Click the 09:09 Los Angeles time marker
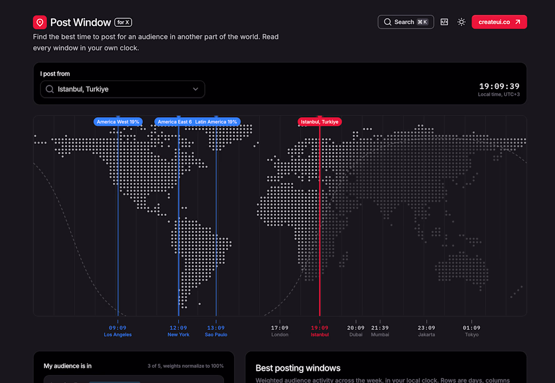 pos(118,331)
